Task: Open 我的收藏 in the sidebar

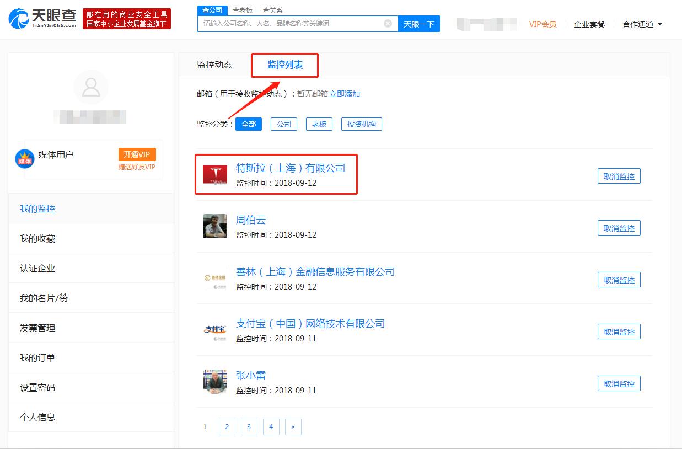Action: click(x=91, y=238)
